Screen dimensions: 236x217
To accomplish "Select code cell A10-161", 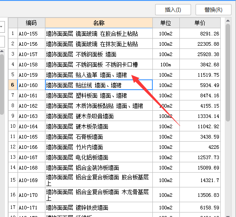I will pos(31,95).
